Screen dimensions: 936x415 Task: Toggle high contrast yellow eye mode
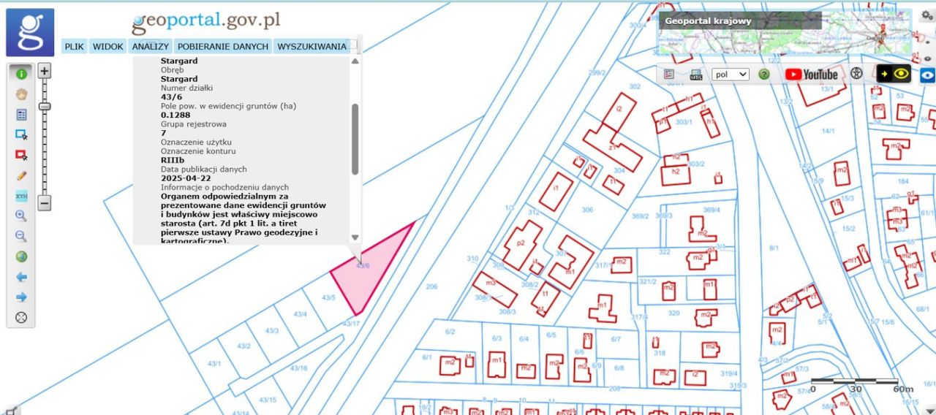click(894, 74)
